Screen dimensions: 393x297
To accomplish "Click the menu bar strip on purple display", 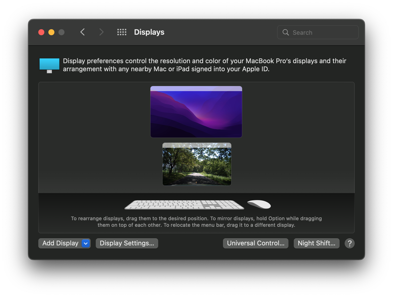I will (x=196, y=89).
